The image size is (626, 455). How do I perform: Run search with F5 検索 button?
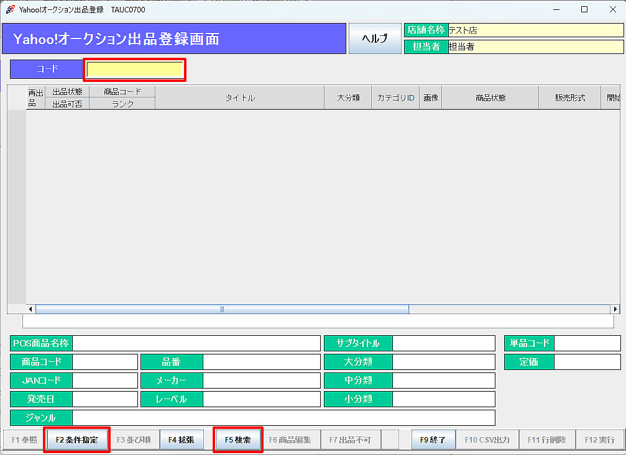pyautogui.click(x=237, y=439)
